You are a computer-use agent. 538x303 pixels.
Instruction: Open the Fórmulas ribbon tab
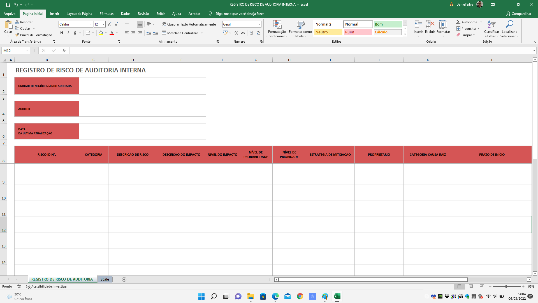(x=106, y=14)
